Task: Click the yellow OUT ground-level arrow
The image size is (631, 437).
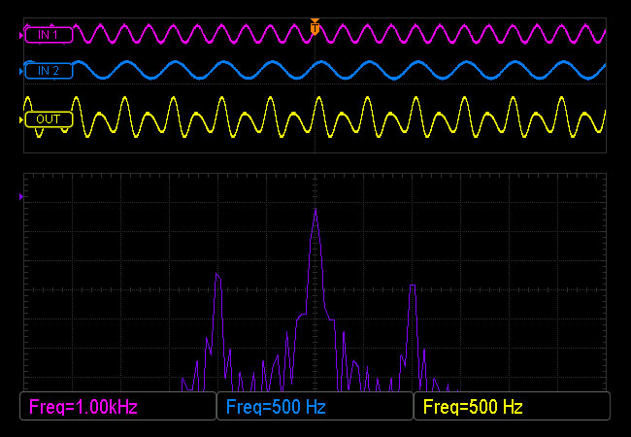Action: coord(21,119)
